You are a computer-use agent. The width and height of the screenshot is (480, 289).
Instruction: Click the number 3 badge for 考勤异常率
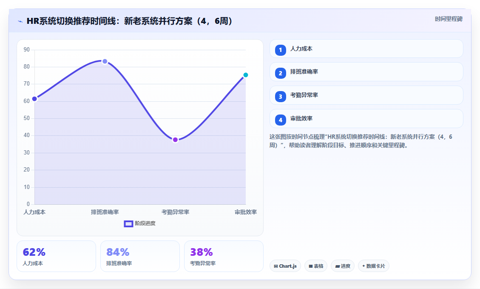[281, 97]
